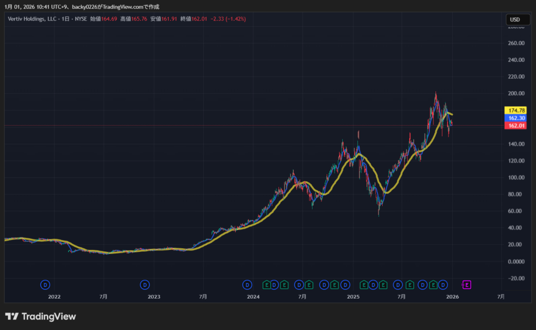Click the purple upcoming earnings E marker
536x330 pixels.
[467, 285]
